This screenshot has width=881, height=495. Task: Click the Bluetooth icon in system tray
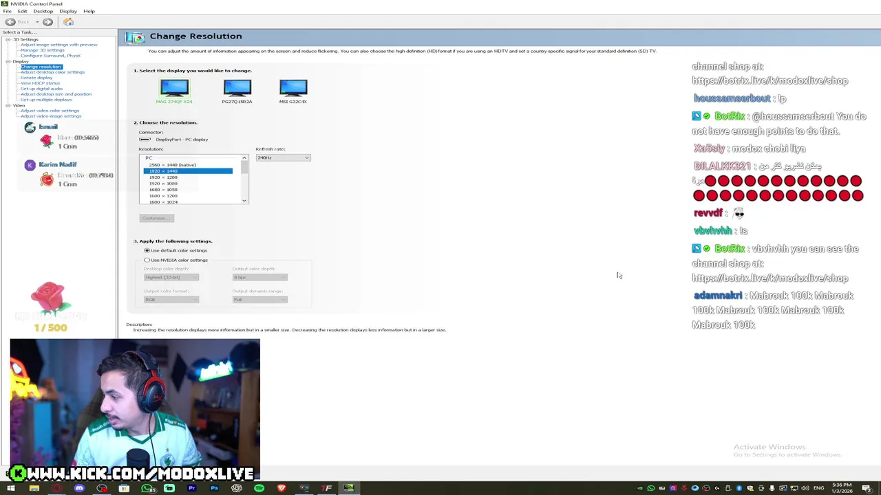tap(739, 488)
